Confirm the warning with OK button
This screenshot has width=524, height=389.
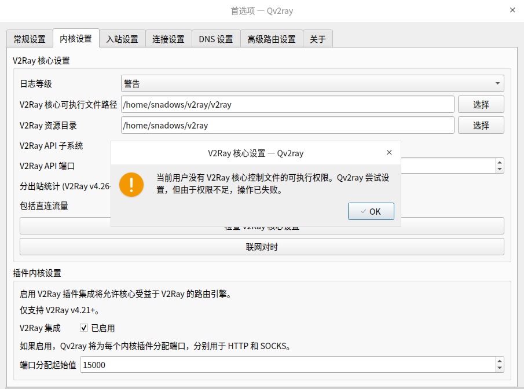point(371,211)
